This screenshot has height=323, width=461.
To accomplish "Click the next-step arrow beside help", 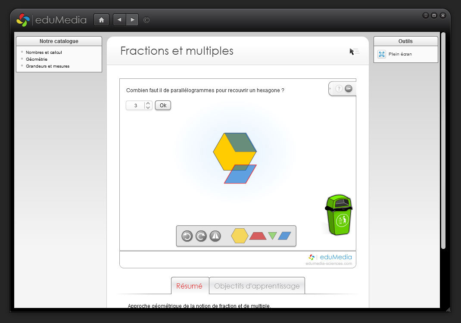I will click(349, 89).
